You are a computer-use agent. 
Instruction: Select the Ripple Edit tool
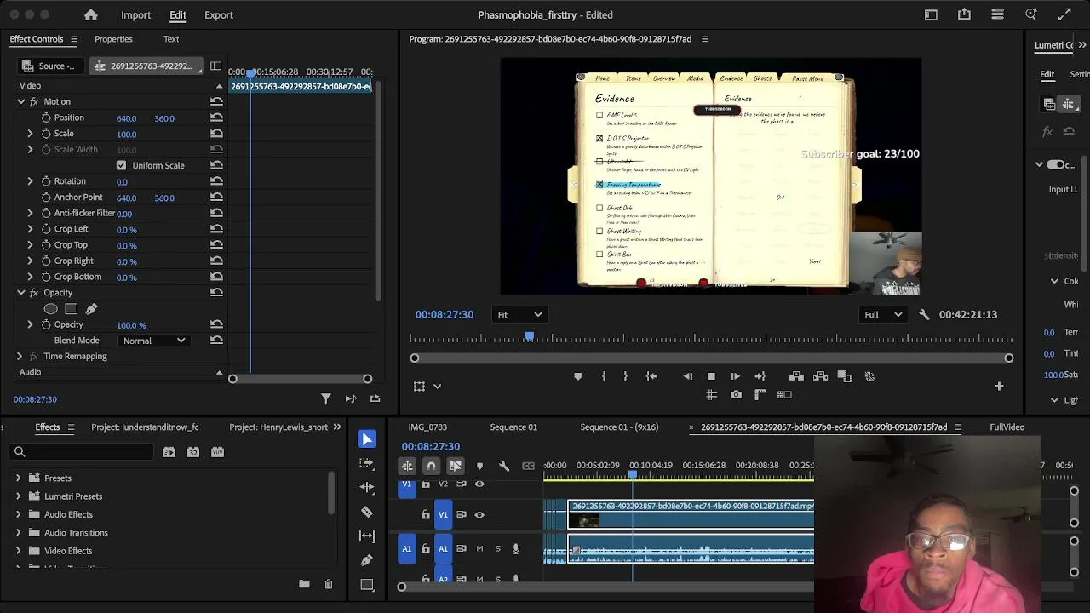(367, 487)
